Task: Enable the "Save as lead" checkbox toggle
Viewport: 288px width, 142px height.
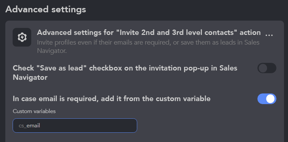Action: pos(267,68)
